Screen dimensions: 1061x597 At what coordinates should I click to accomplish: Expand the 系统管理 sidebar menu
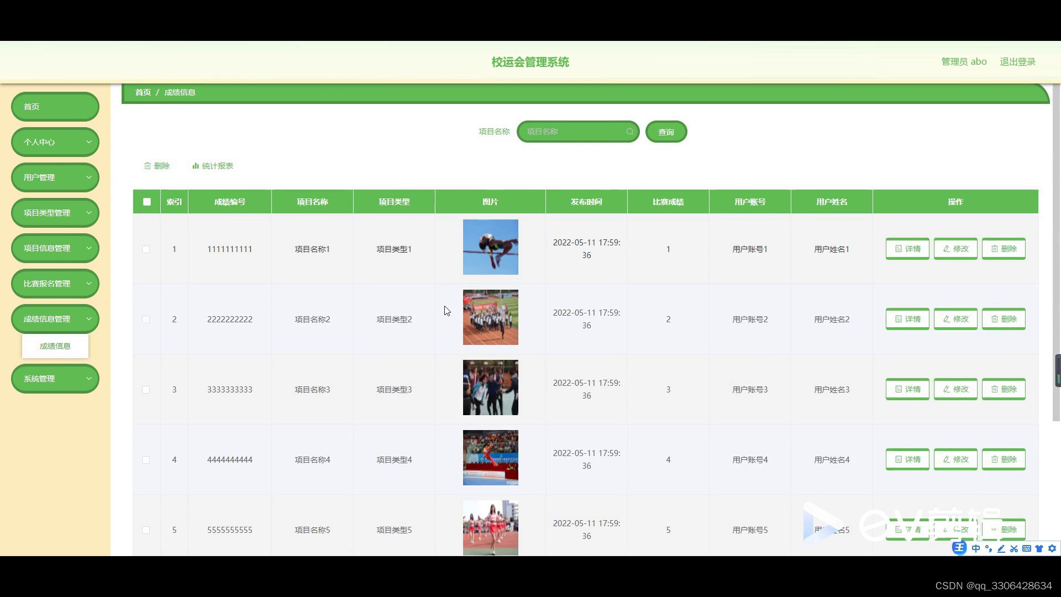[55, 379]
